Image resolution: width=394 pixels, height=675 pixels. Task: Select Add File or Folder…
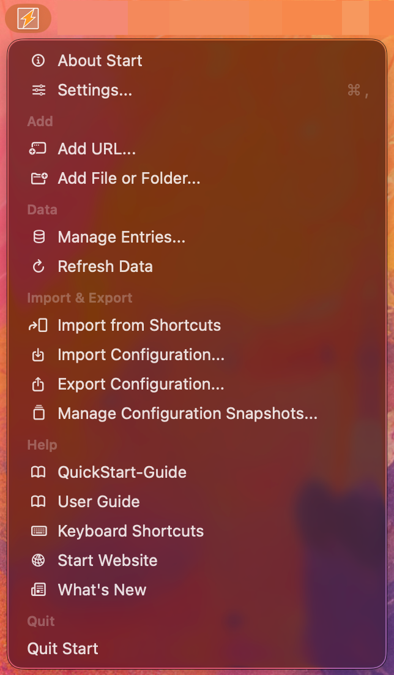pos(129,178)
